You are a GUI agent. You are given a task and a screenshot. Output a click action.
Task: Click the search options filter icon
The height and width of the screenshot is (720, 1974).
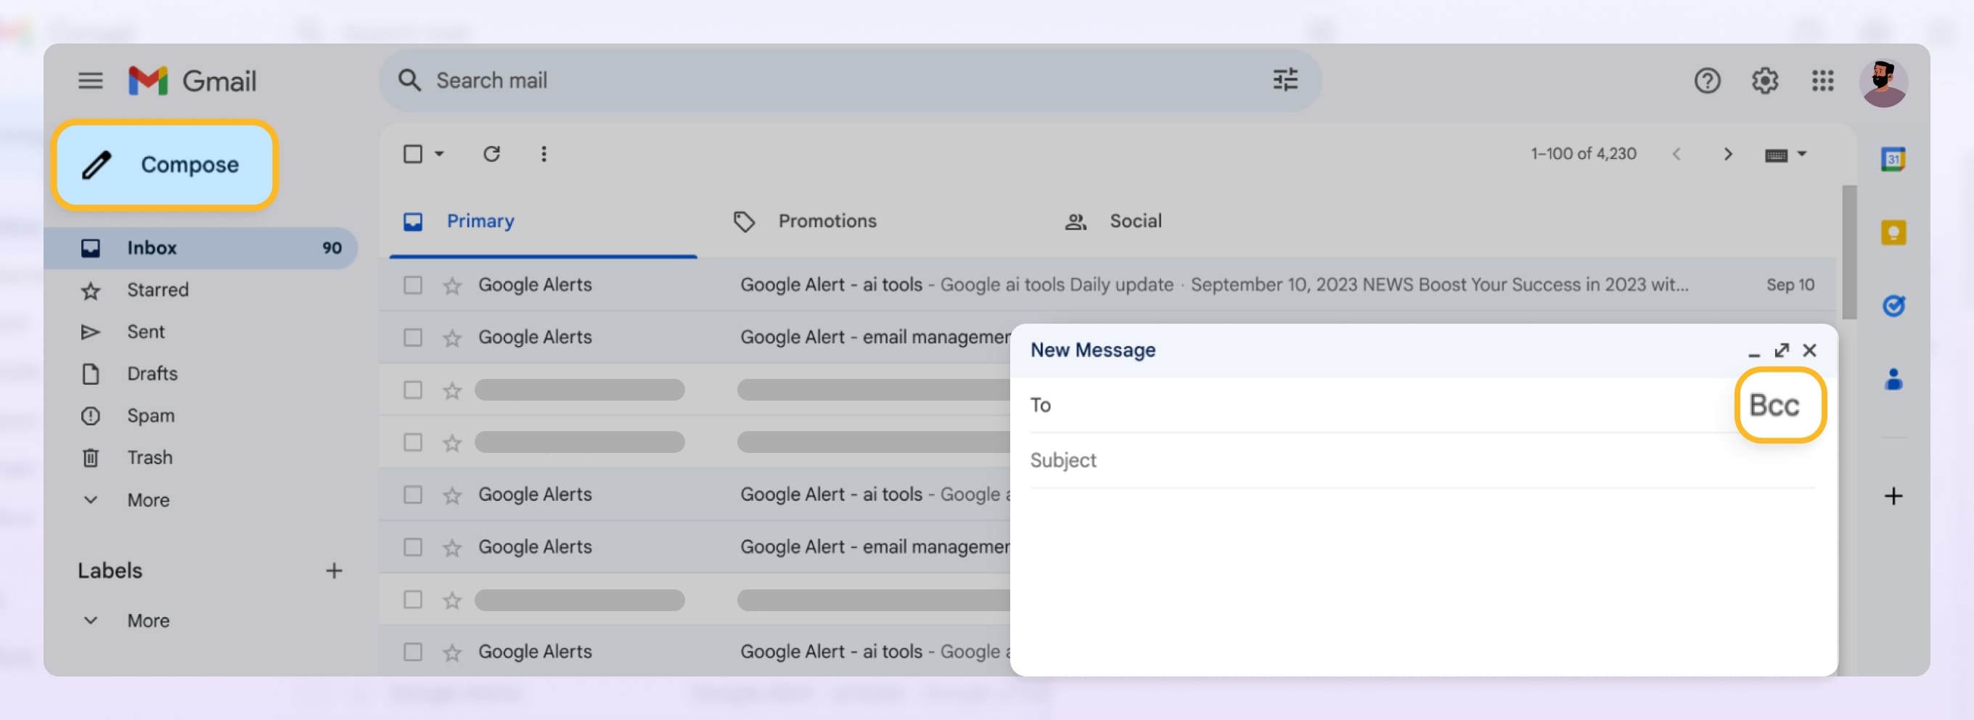[x=1286, y=80]
